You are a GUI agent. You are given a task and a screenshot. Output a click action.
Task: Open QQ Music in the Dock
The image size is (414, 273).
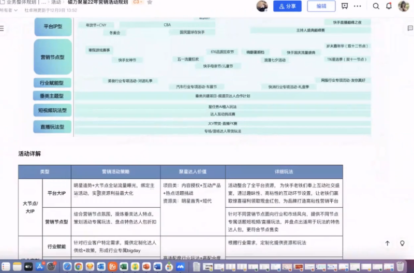click(135, 267)
